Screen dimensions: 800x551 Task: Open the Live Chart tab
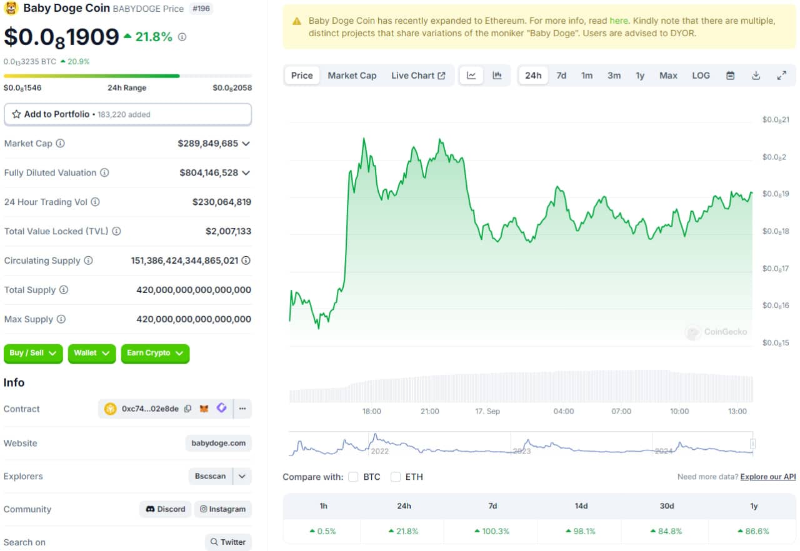click(418, 76)
